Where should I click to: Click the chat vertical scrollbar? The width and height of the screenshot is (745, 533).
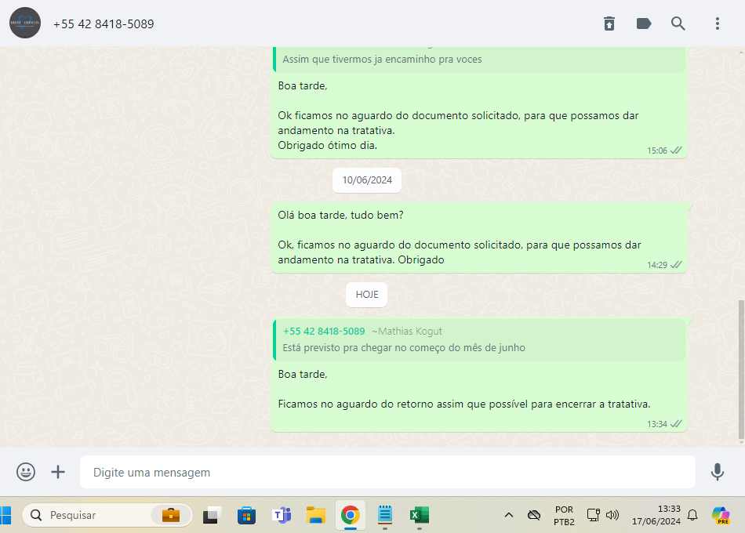coord(741,368)
